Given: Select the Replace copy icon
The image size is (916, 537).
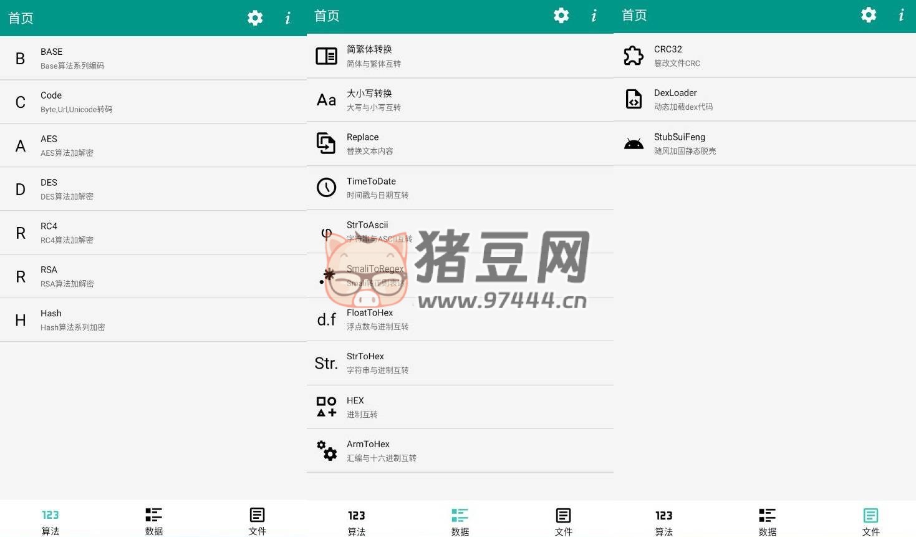Looking at the screenshot, I should [x=326, y=143].
